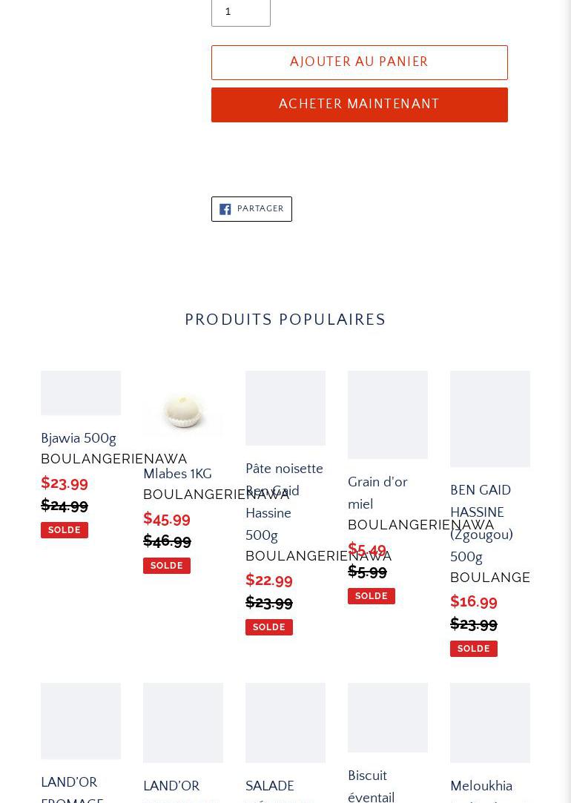Open the Mlabes 1KG product title
The height and width of the screenshot is (803, 571).
tap(177, 474)
